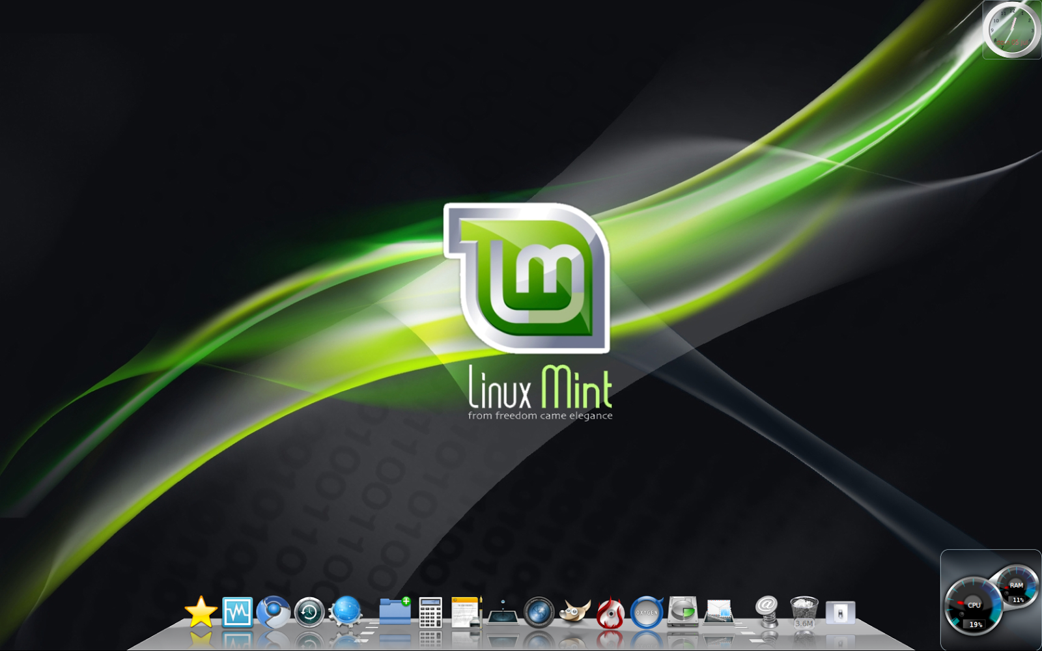This screenshot has width=1042, height=651.
Task: Launch the backup clock icon with the arrow
Action: pos(309,613)
